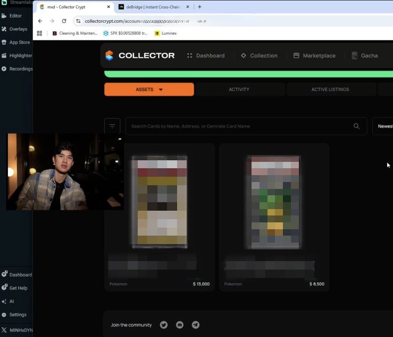
Task: Open SPX $0.00528808 bookmark
Action: click(126, 33)
